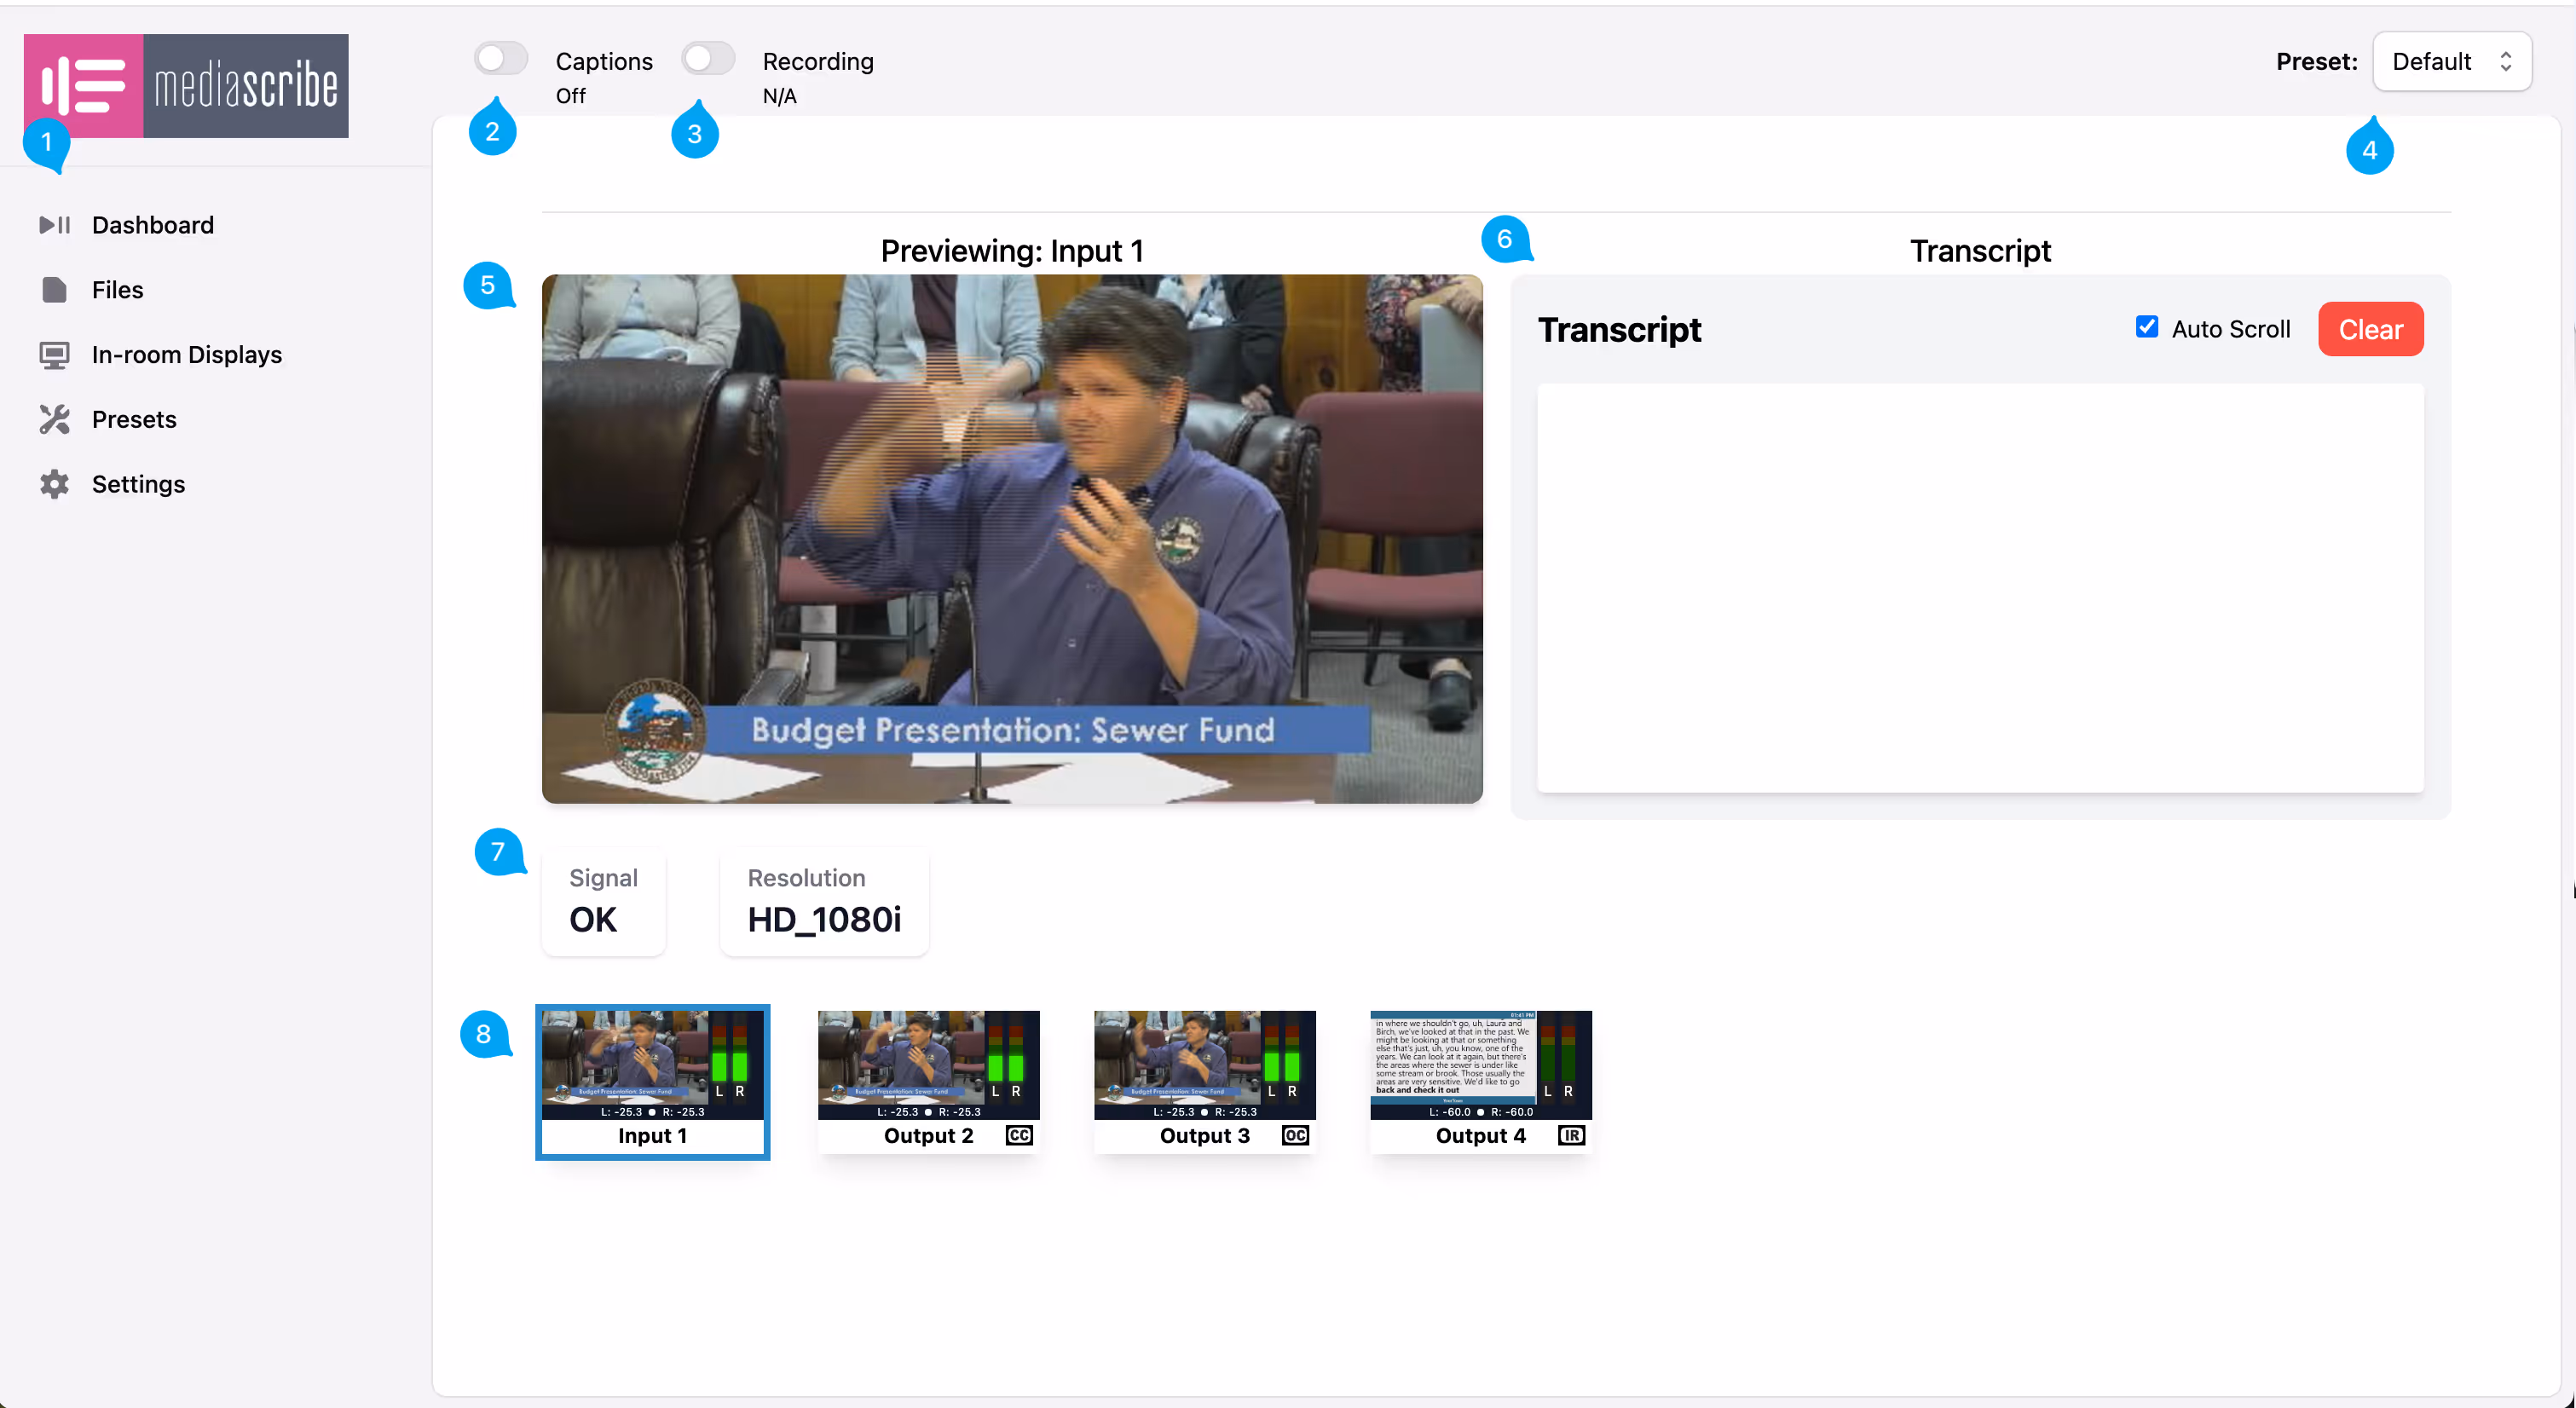
Task: Click the mediascribe logo
Action: coord(185,86)
